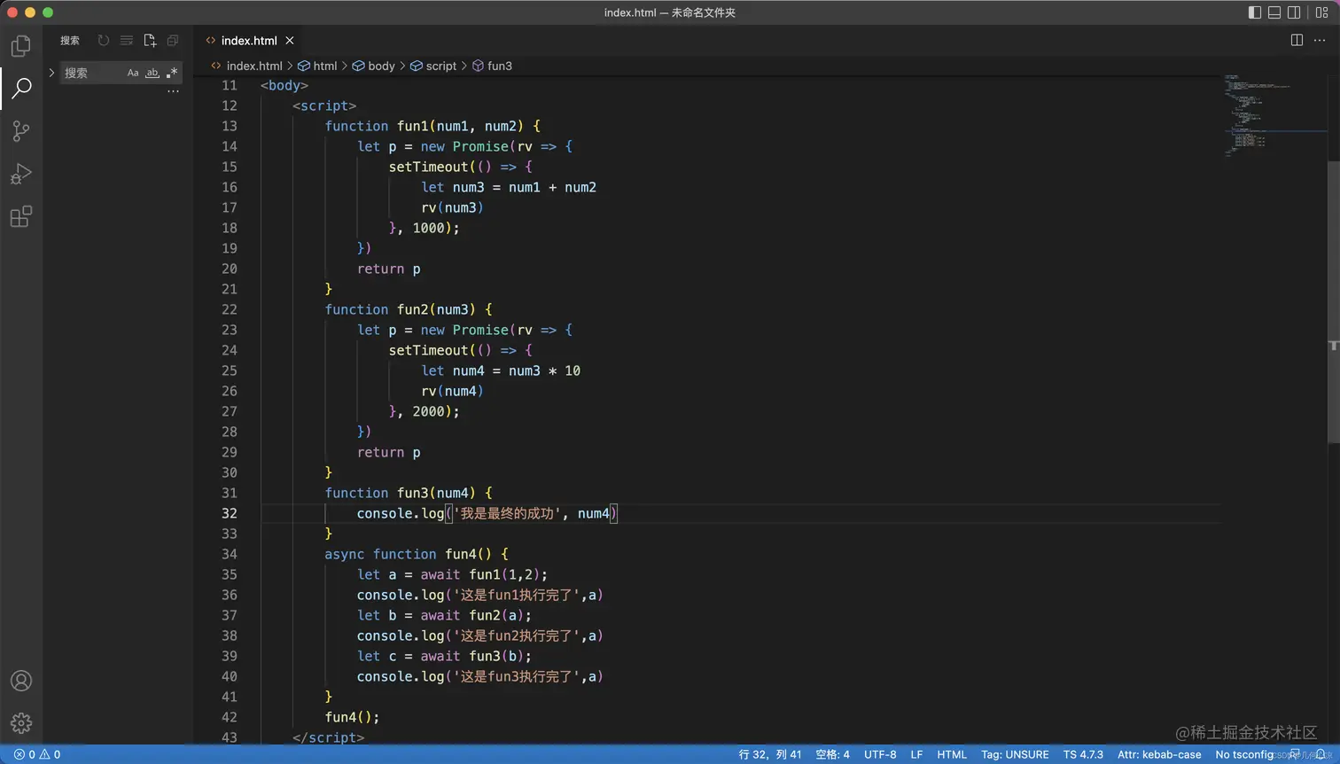The width and height of the screenshot is (1340, 764).
Task: Click the fun4(); call line
Action: [352, 717]
